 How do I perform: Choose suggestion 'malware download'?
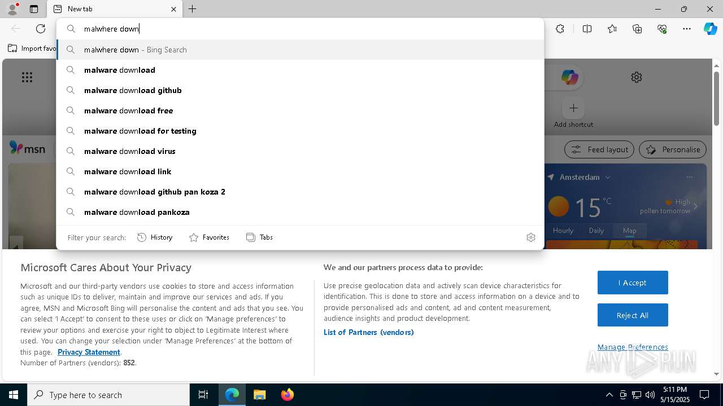300,70
